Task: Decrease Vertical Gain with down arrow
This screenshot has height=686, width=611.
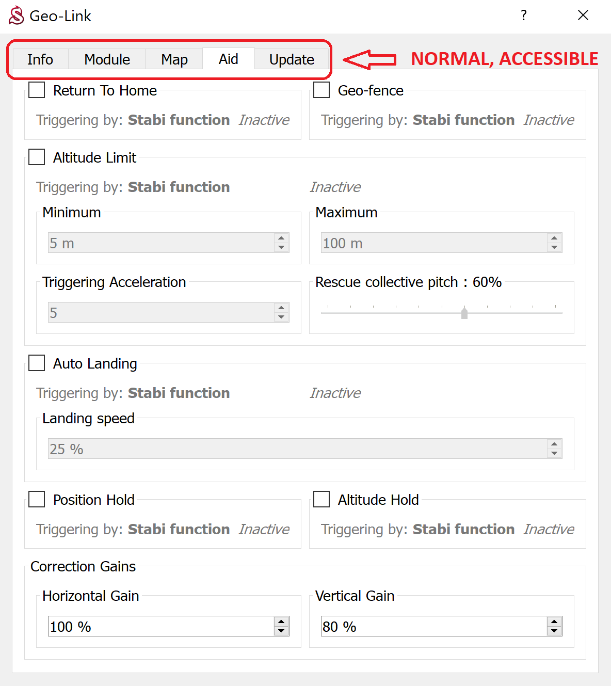Action: pyautogui.click(x=554, y=631)
